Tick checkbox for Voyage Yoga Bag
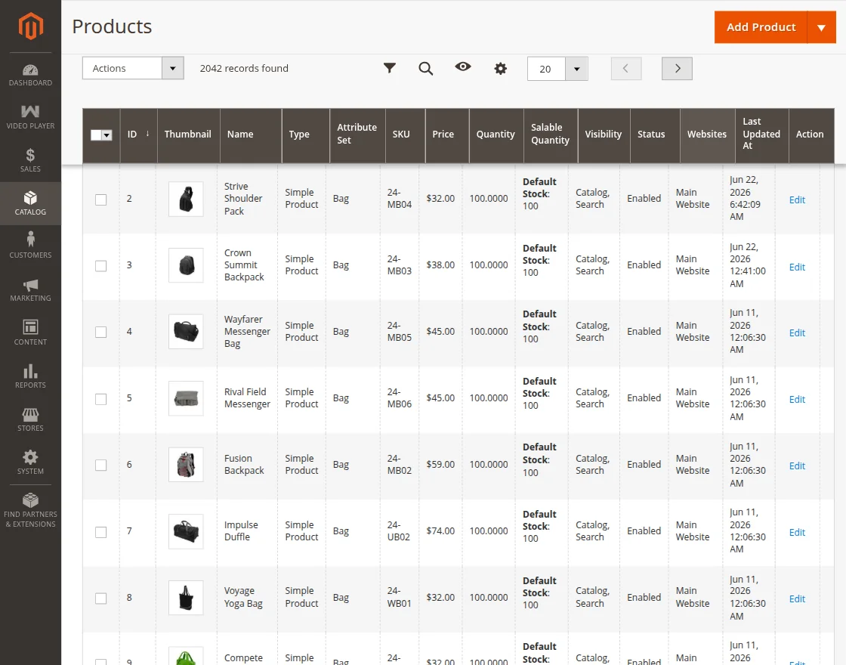Viewport: 846px width, 665px height. (x=101, y=598)
